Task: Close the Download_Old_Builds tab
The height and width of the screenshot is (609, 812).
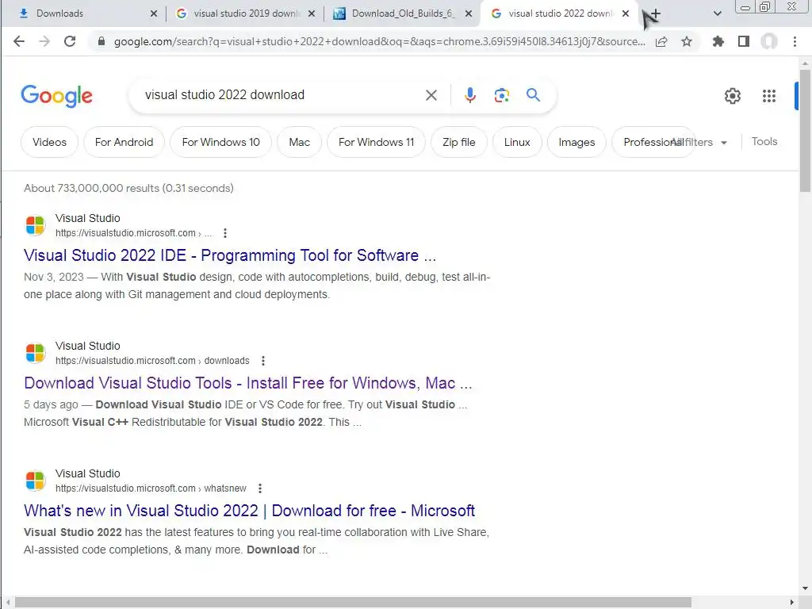Action: pos(469,13)
